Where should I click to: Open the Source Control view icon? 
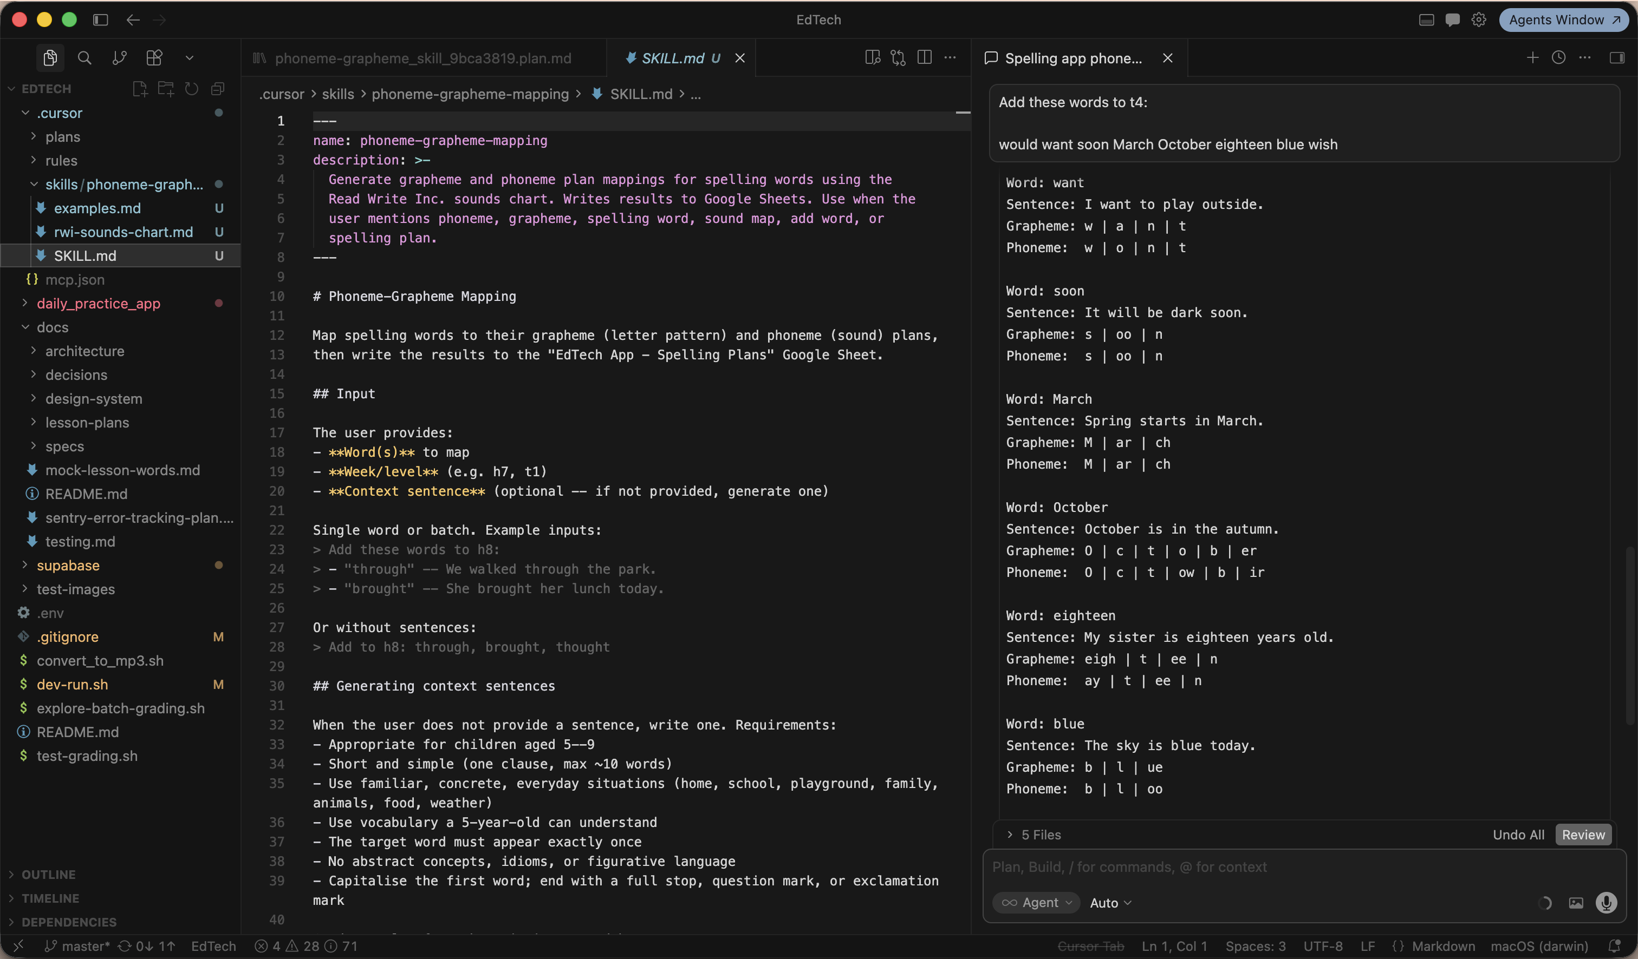(x=120, y=58)
